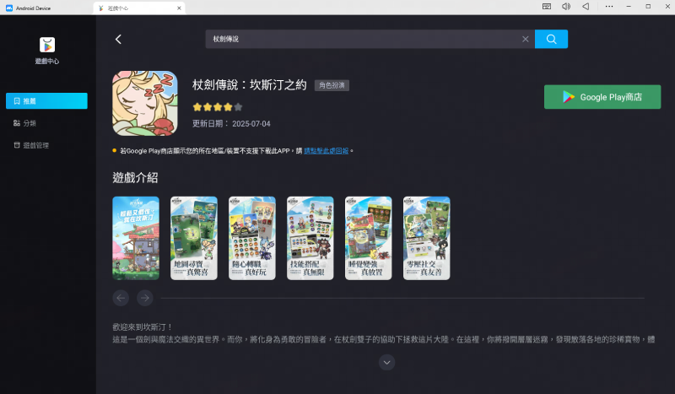This screenshot has height=394, width=675.
Task: Open the 睡覺變強 screenshot thumbnail
Action: coord(368,238)
